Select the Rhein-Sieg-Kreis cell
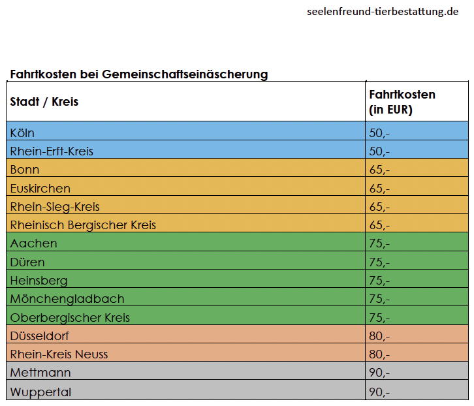 (x=55, y=207)
